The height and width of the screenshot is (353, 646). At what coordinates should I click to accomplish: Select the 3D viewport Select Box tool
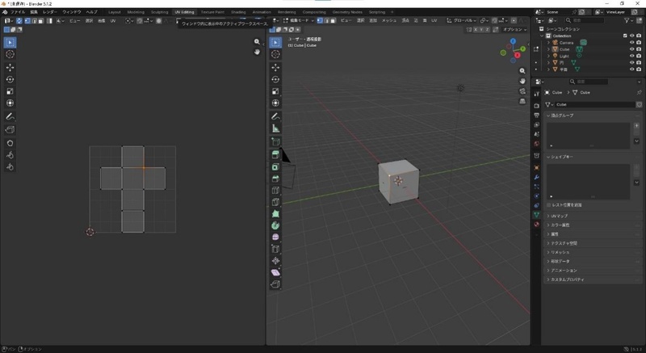[x=275, y=43]
